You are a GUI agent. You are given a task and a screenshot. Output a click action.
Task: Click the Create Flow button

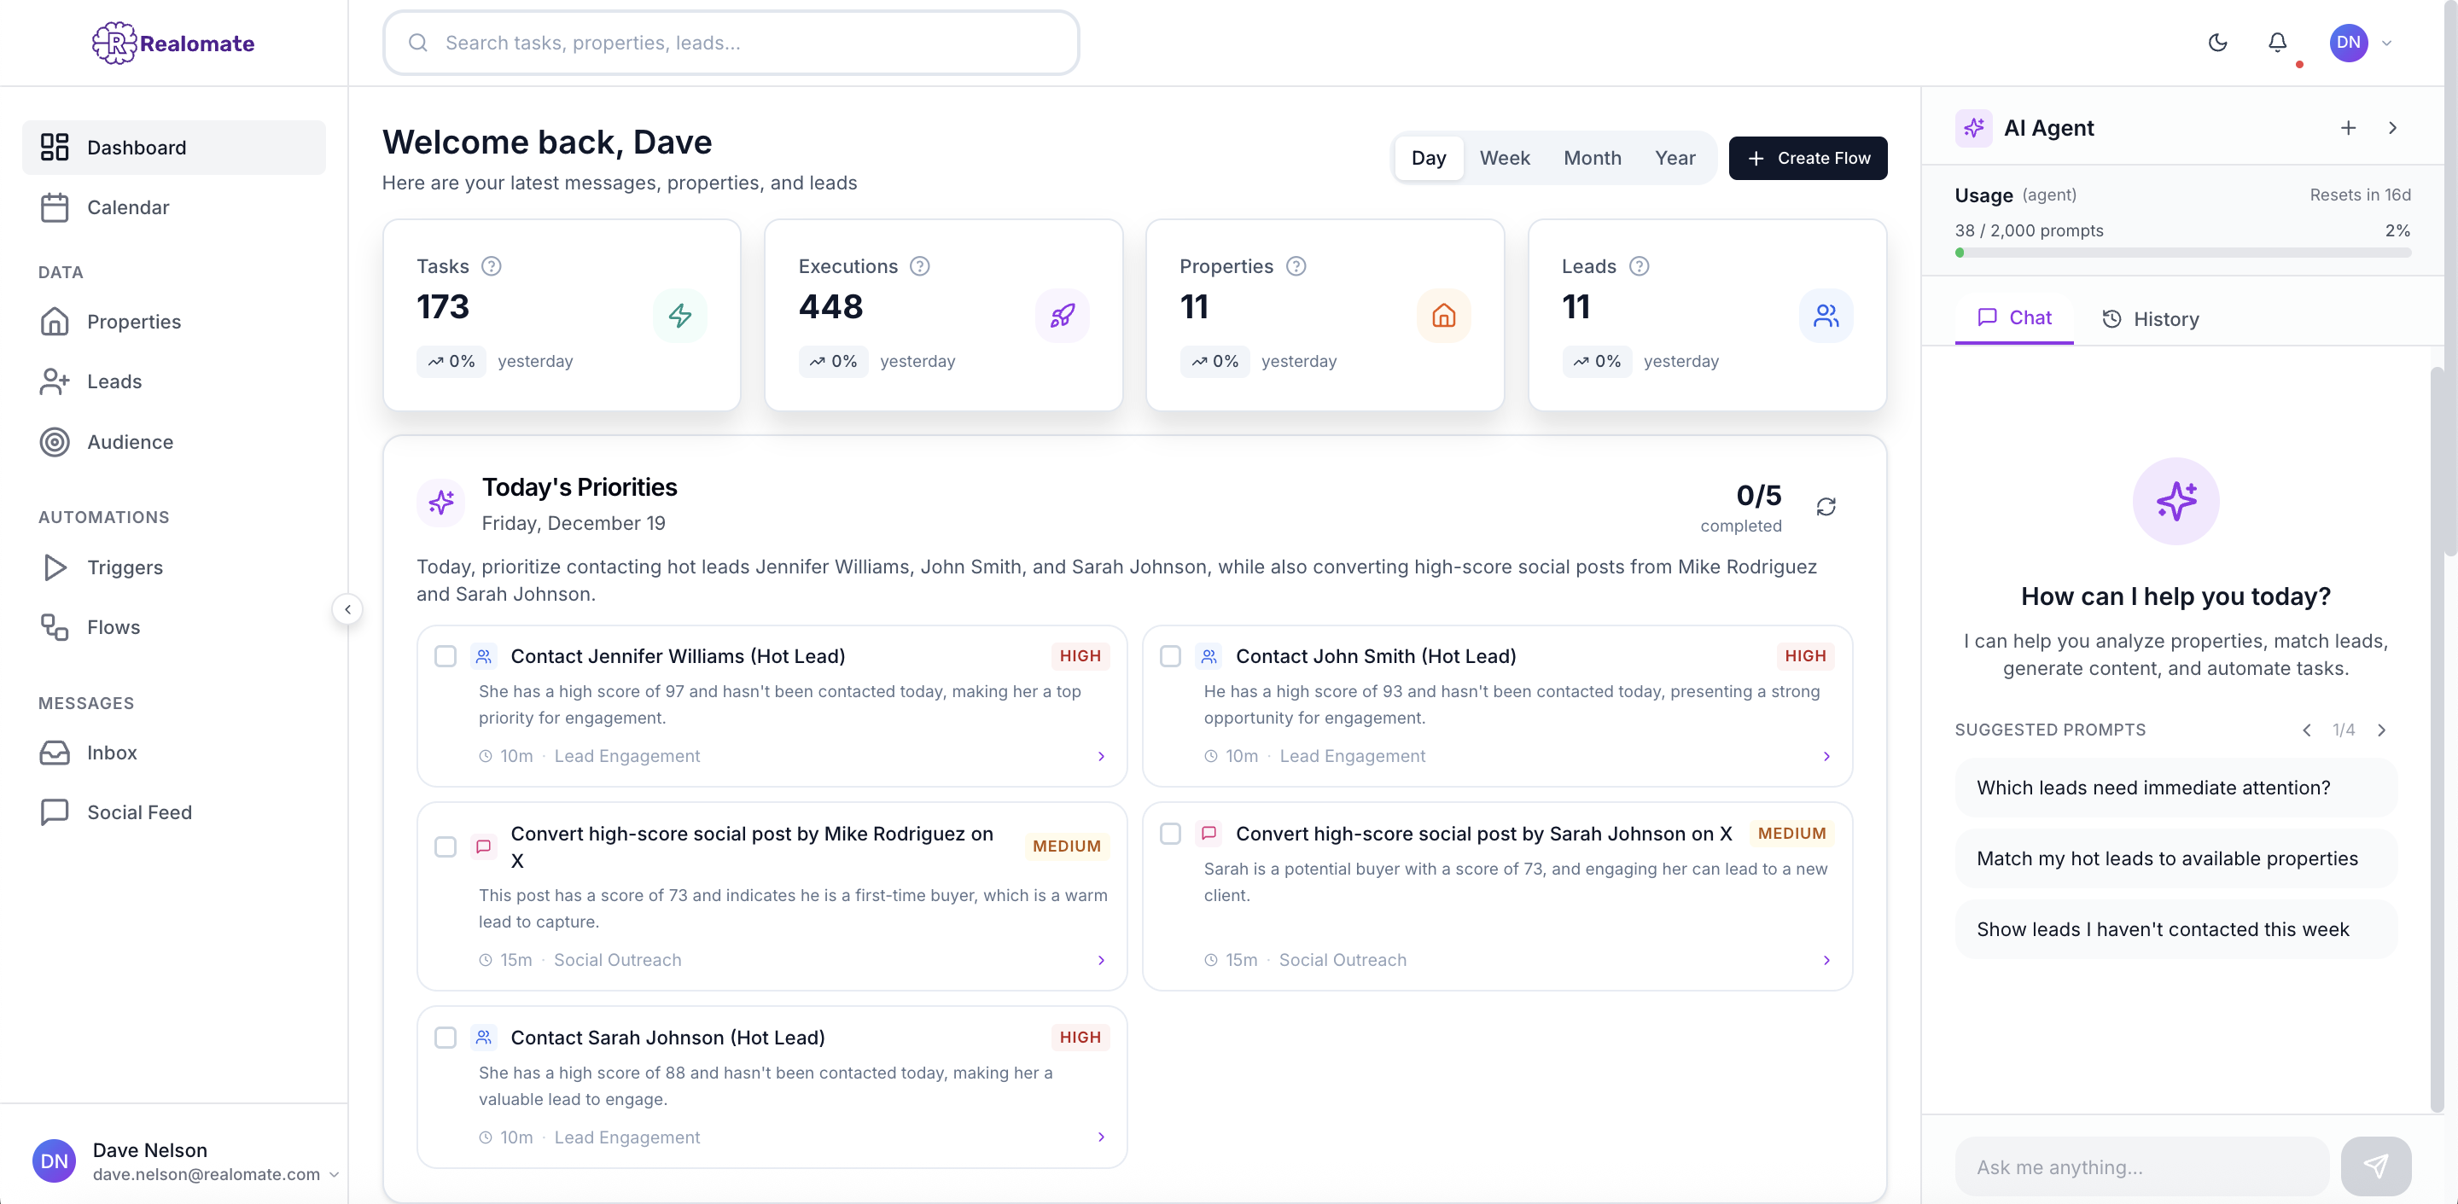click(1809, 157)
